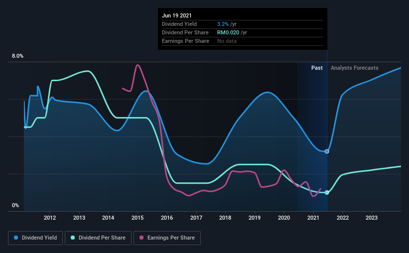Click the 'Earnings Per Share' row label in tooltip
This screenshot has height=253, width=409.
tap(185, 41)
